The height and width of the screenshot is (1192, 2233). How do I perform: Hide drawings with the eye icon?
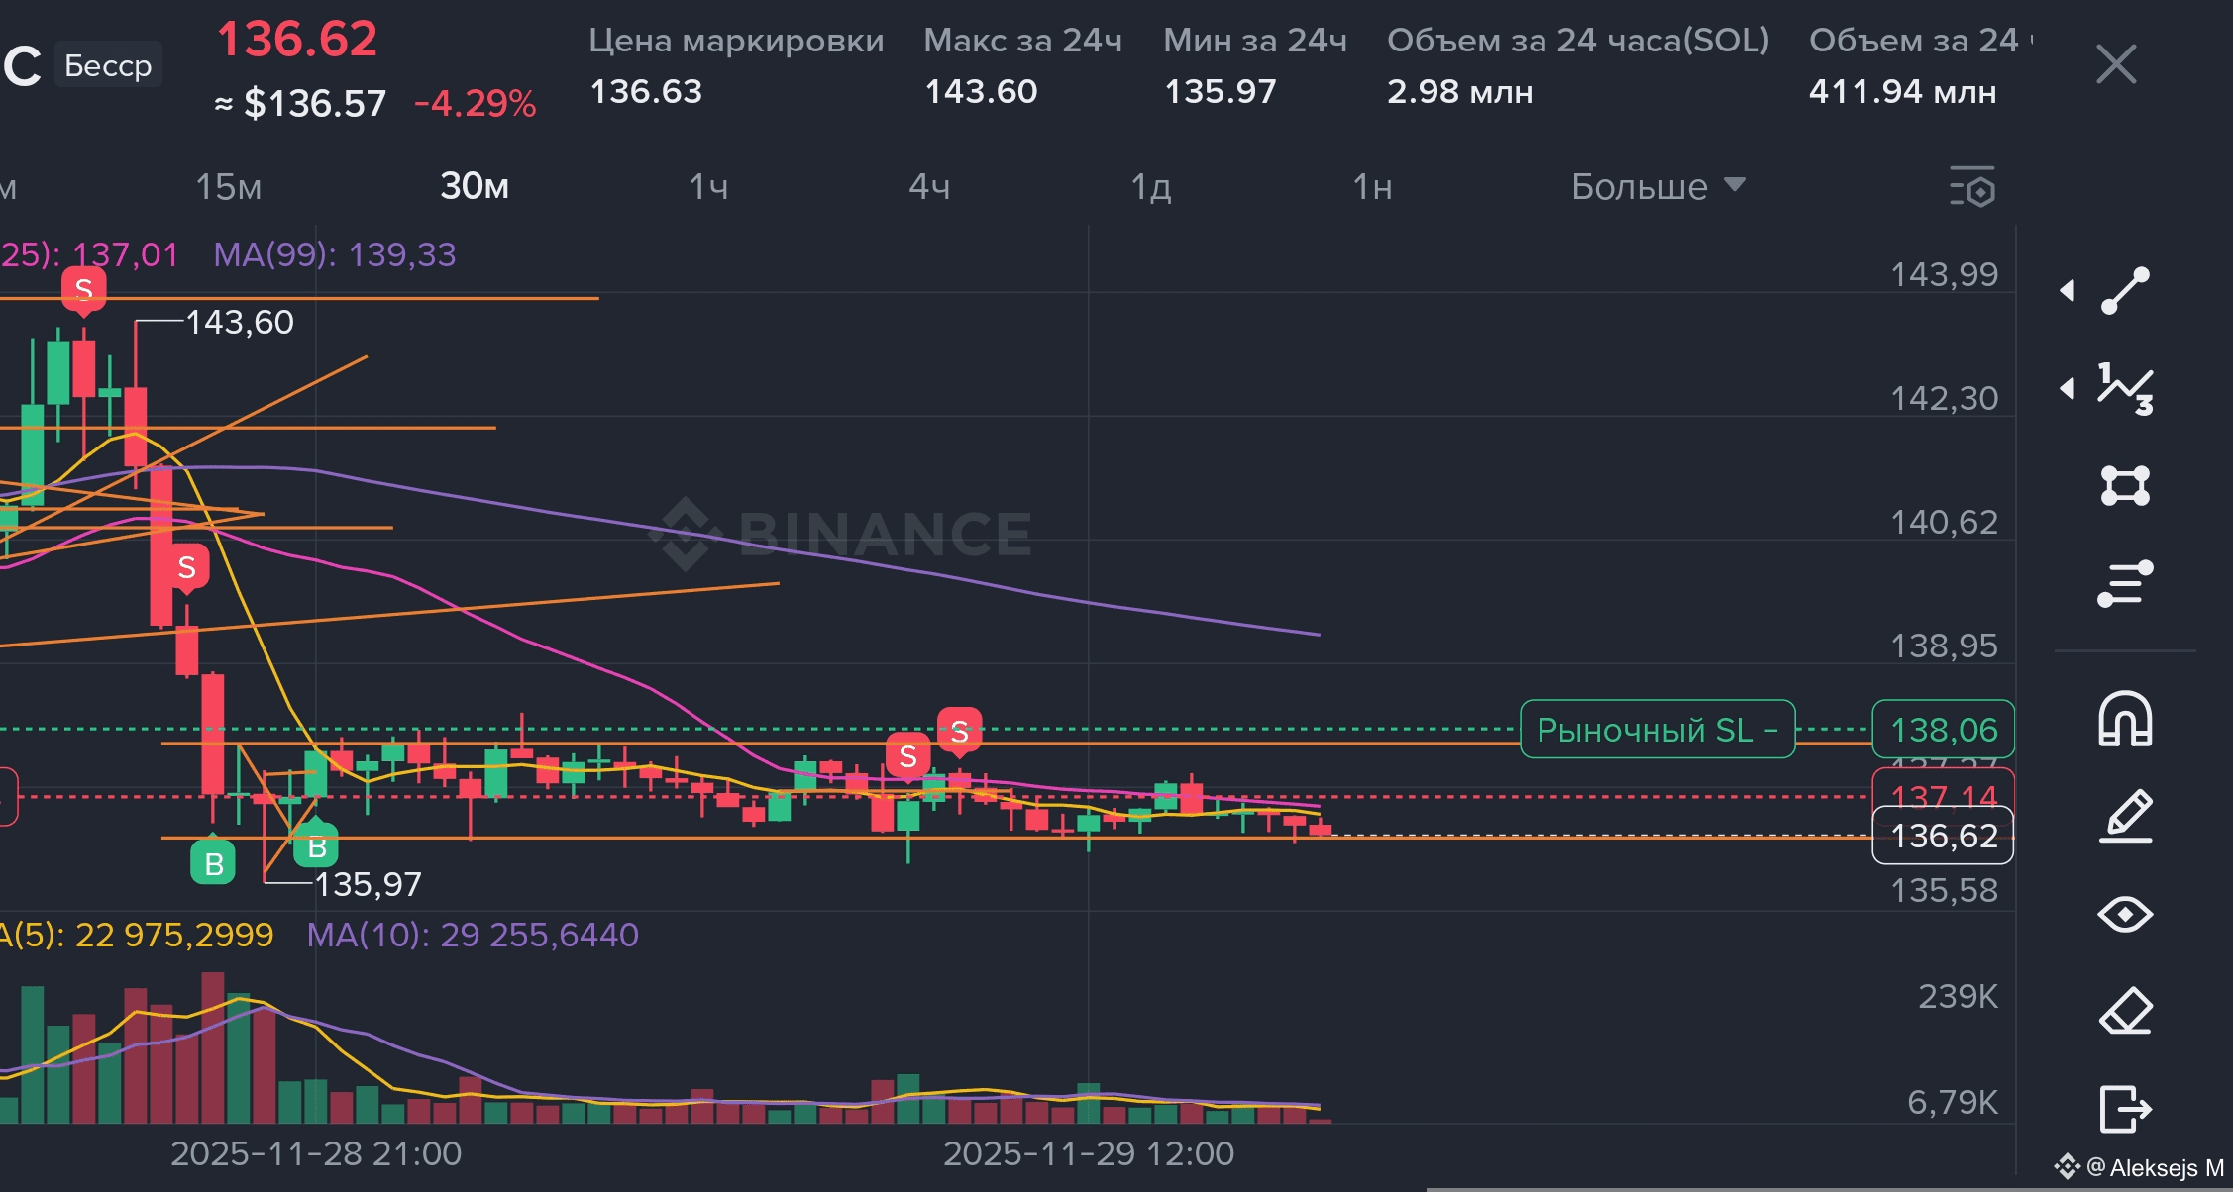[x=2126, y=914]
